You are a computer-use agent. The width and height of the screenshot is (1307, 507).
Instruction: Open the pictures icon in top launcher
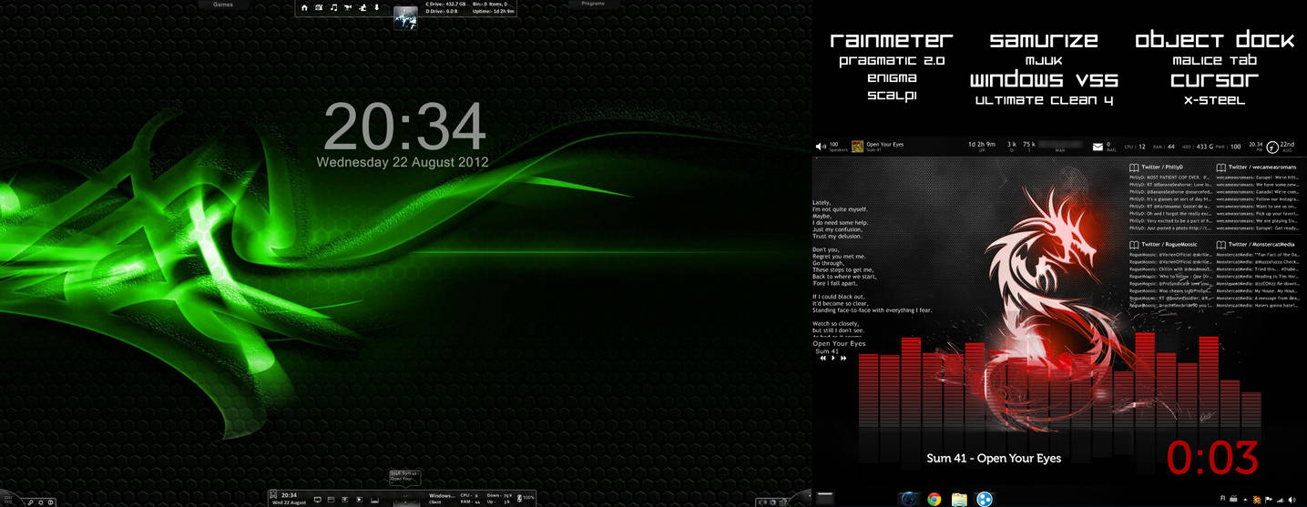[x=319, y=7]
